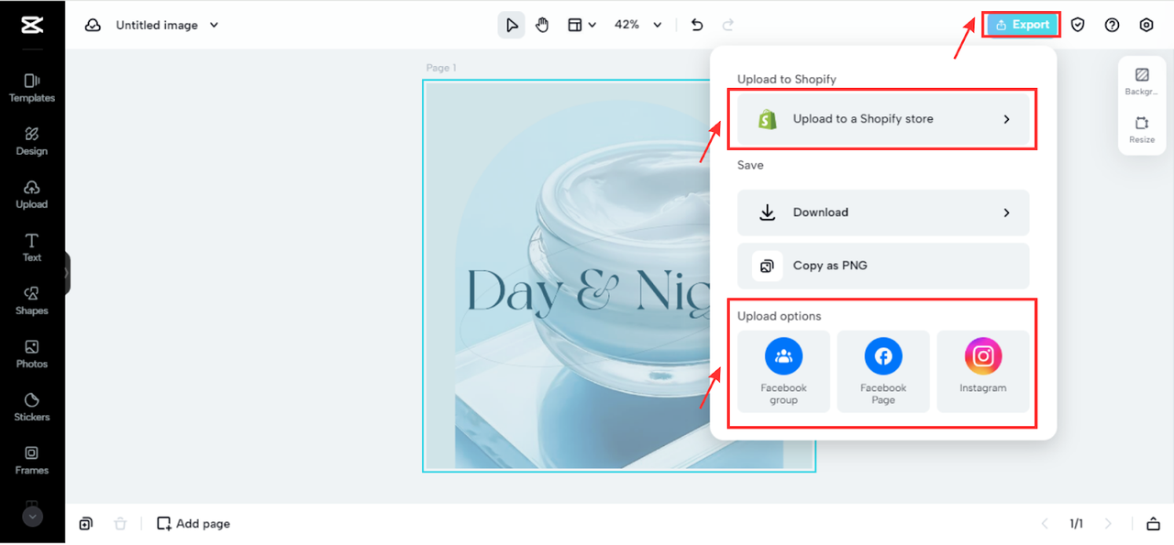Open the Shapes panel
1174x545 pixels.
coord(32,300)
